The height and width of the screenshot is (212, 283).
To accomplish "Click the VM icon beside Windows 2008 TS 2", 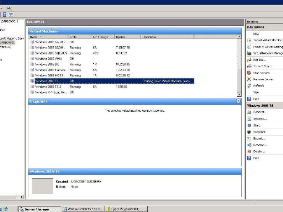I will [32, 87].
